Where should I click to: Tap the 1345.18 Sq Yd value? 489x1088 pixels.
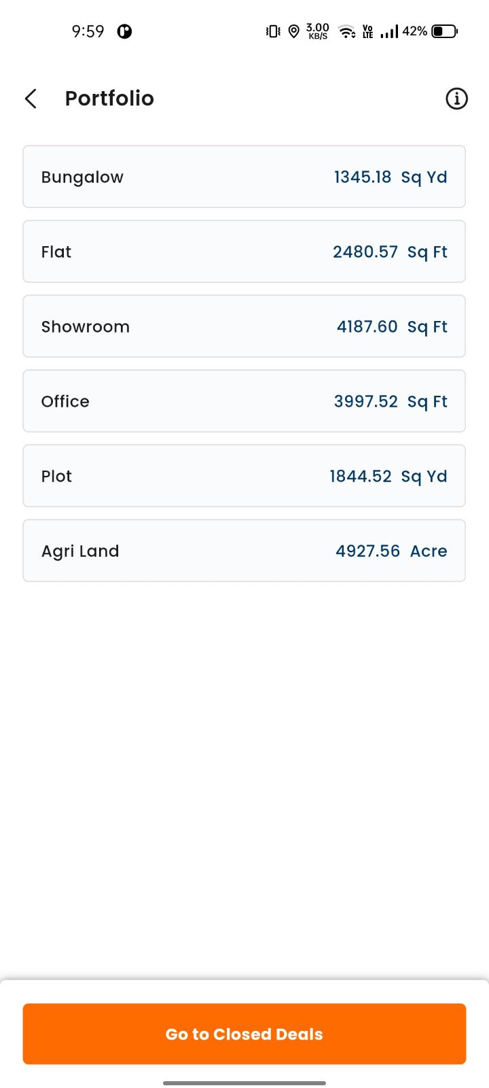[391, 177]
